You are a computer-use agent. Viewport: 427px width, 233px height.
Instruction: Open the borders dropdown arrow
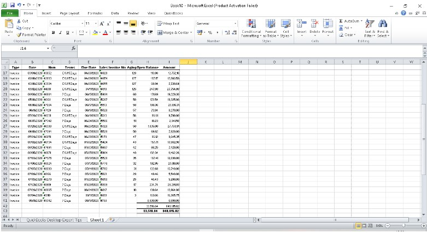[x=86, y=32]
